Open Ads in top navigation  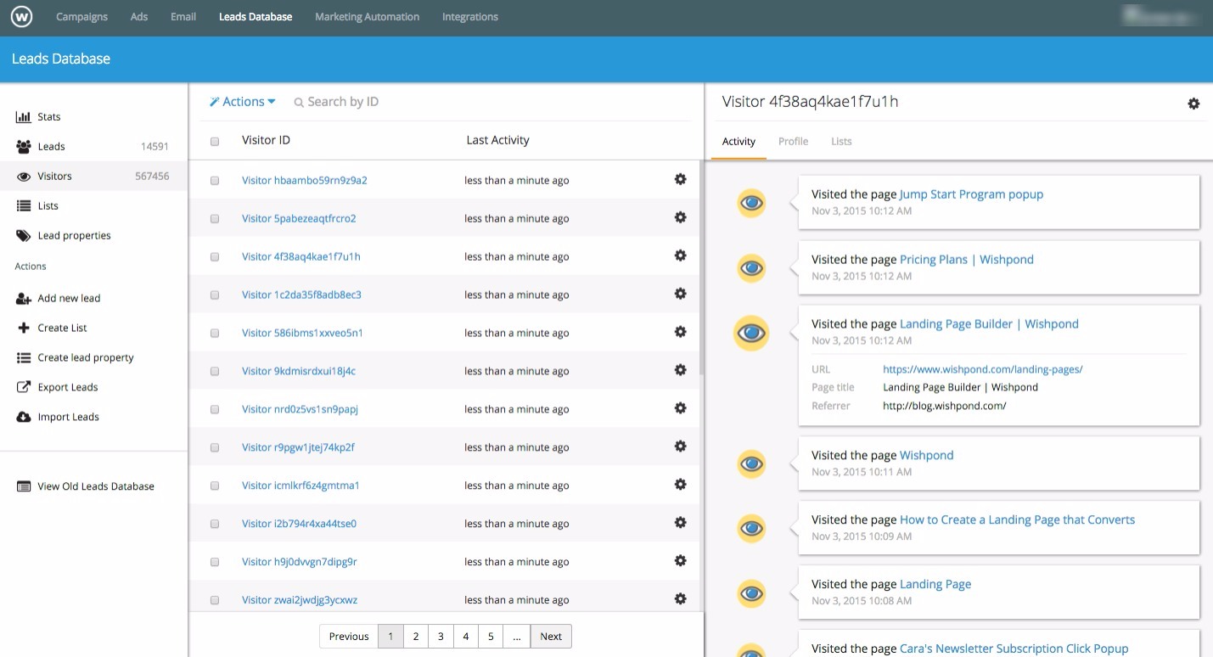coord(139,17)
